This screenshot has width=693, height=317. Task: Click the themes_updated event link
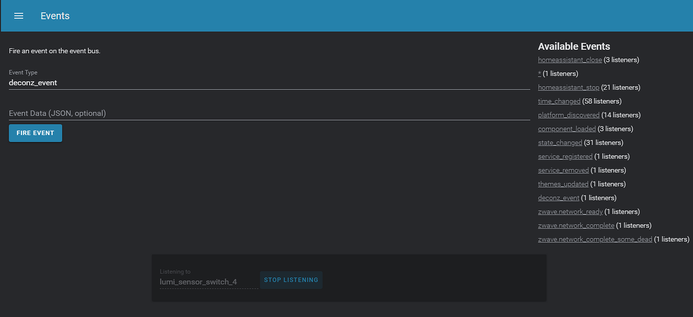[x=563, y=184]
